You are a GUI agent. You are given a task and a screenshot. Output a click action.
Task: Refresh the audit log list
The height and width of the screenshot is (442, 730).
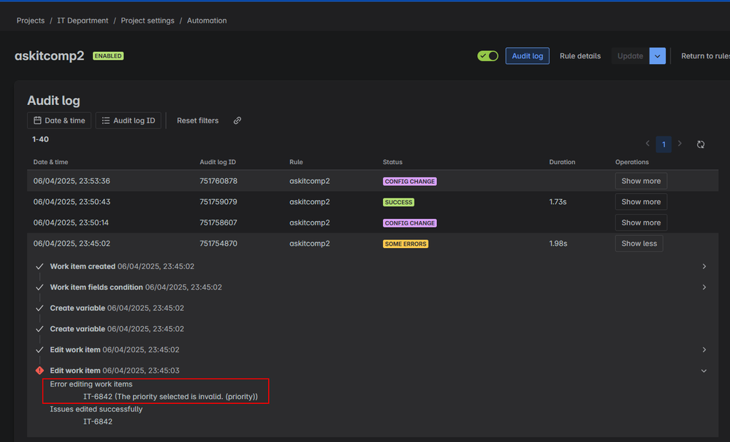coord(701,144)
